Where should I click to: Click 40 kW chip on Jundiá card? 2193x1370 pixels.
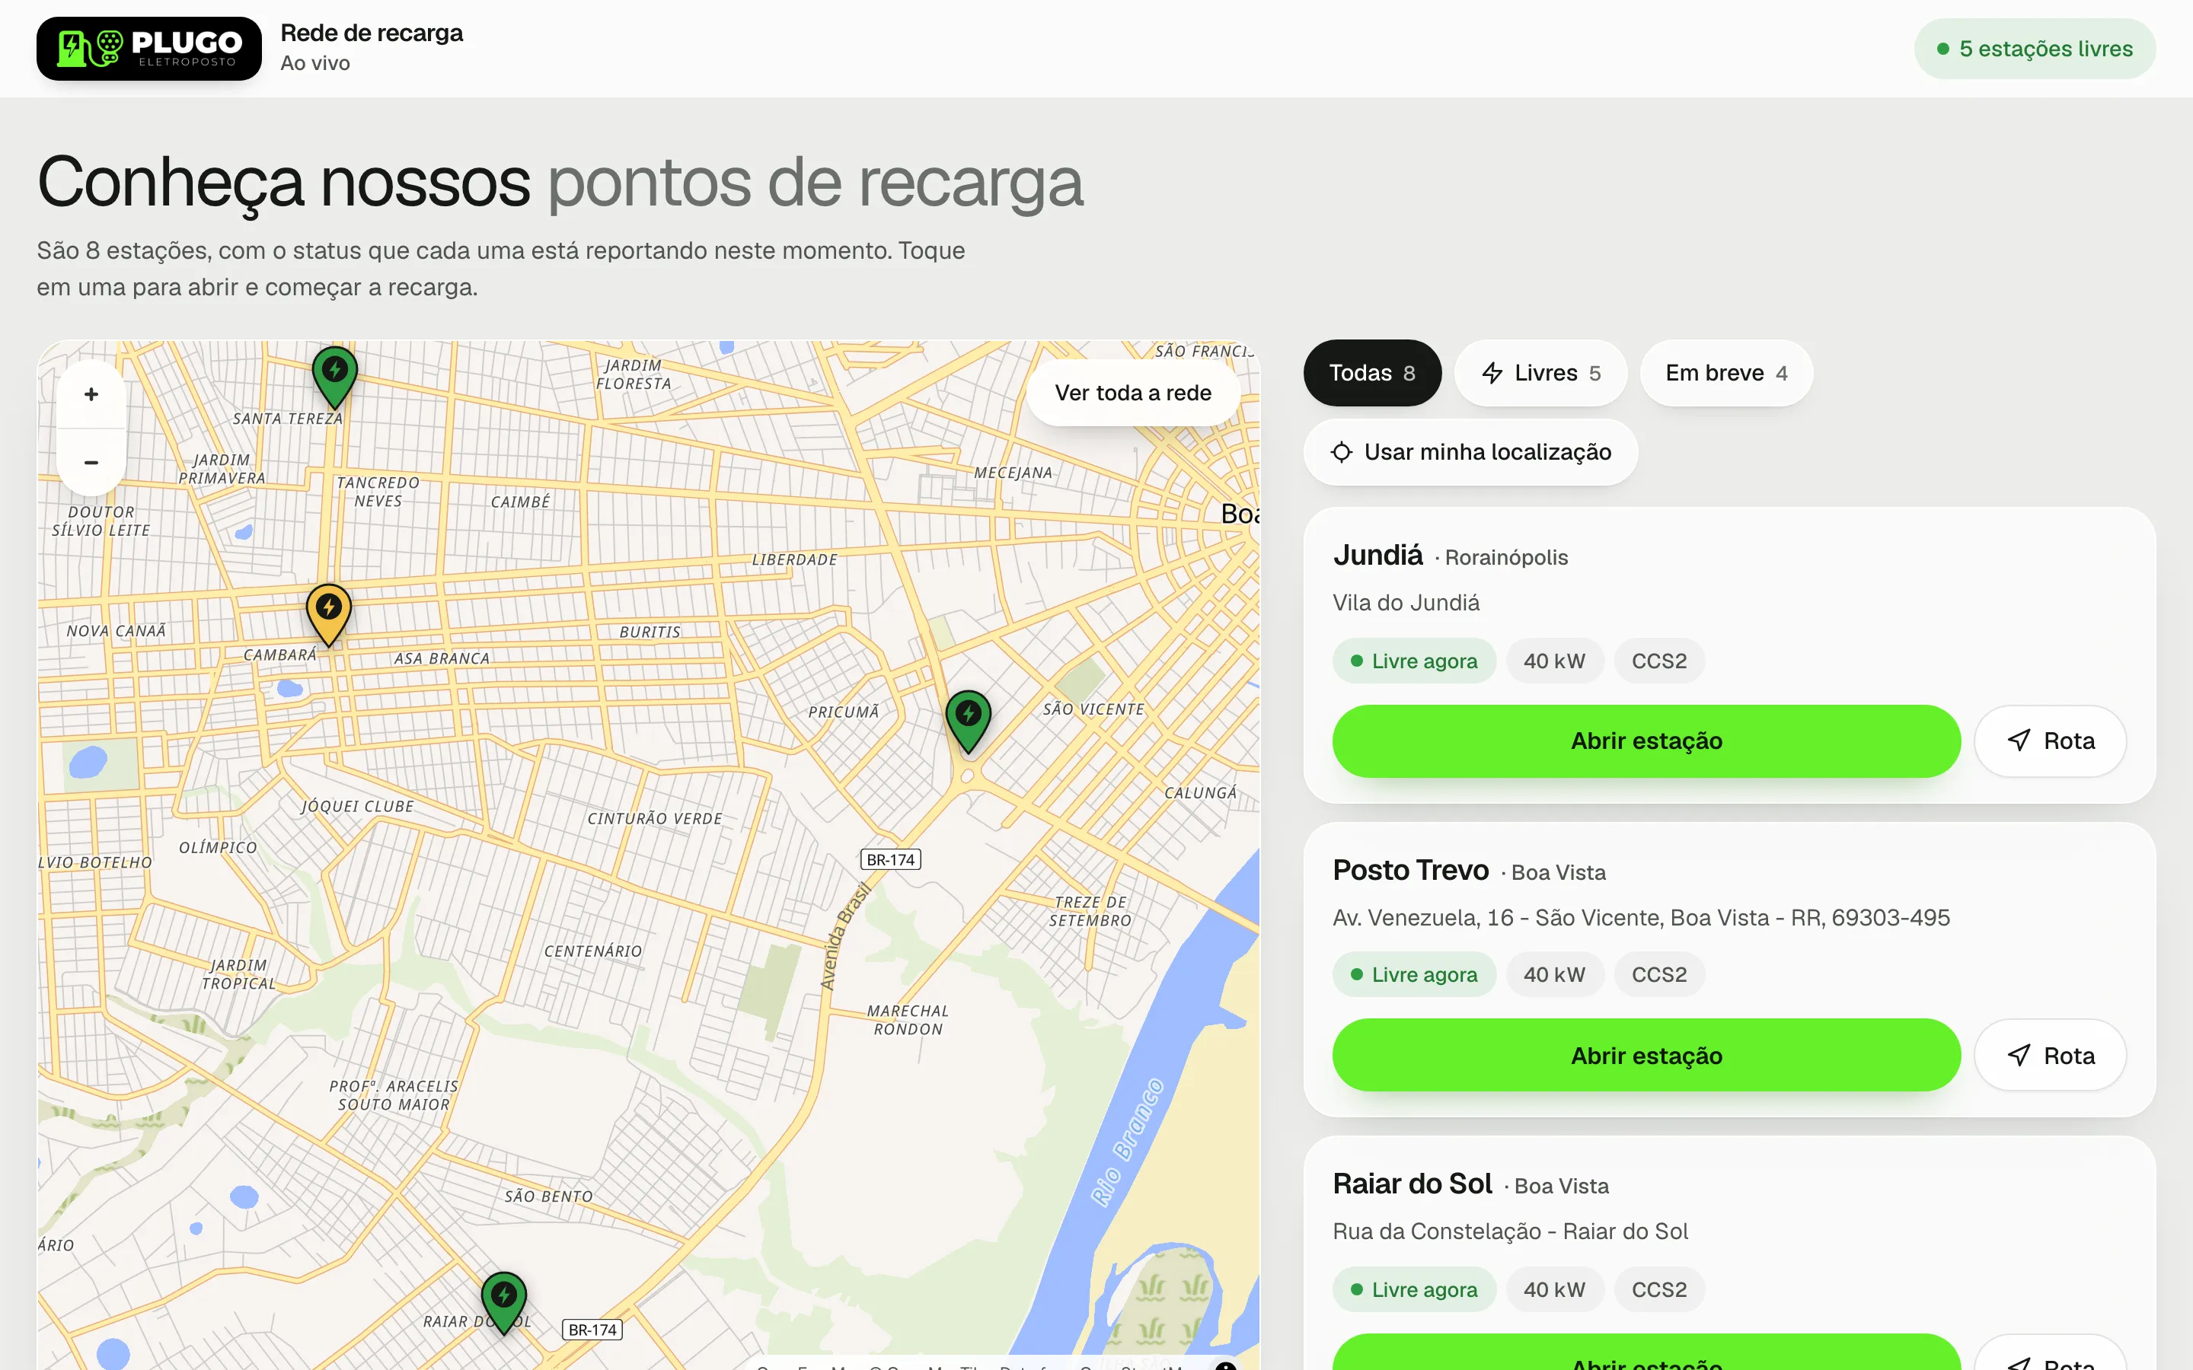click(x=1554, y=661)
